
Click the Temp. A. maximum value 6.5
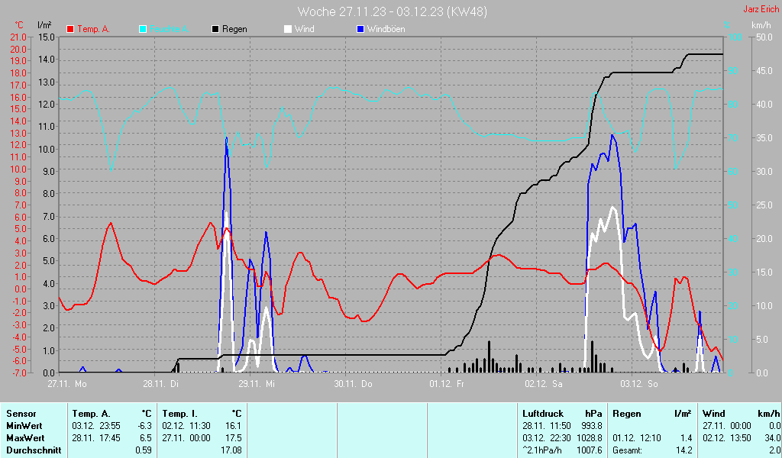tap(146, 438)
